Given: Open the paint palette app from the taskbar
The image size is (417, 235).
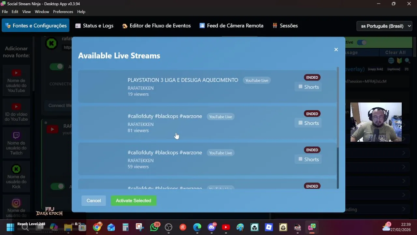Looking at the screenshot, I should (240, 227).
